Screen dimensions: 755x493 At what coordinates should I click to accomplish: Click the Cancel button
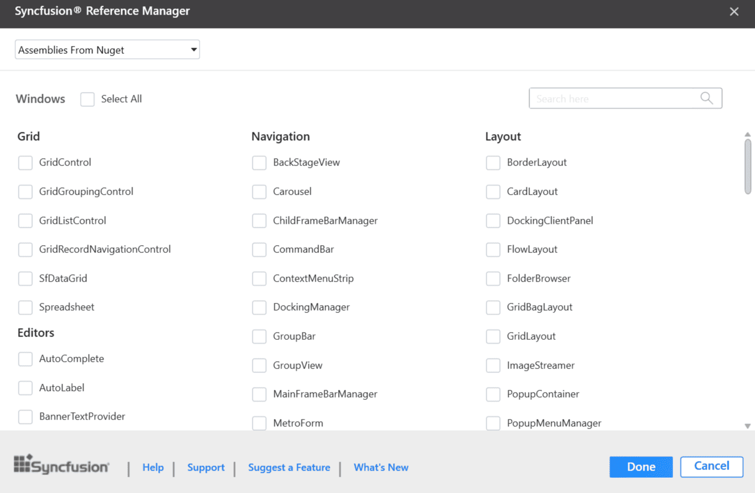tap(712, 467)
